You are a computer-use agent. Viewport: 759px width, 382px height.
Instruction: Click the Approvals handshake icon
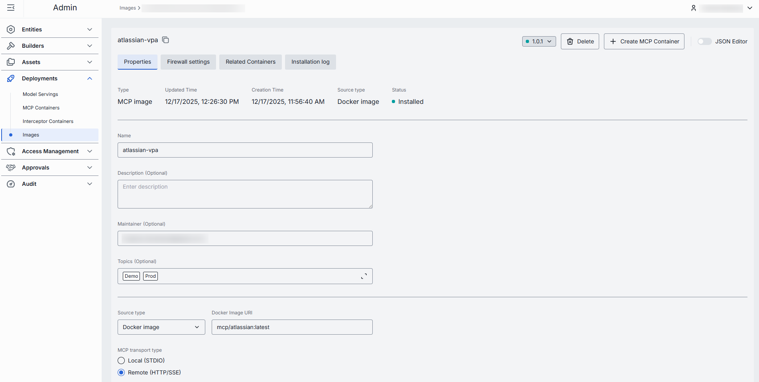coord(11,168)
